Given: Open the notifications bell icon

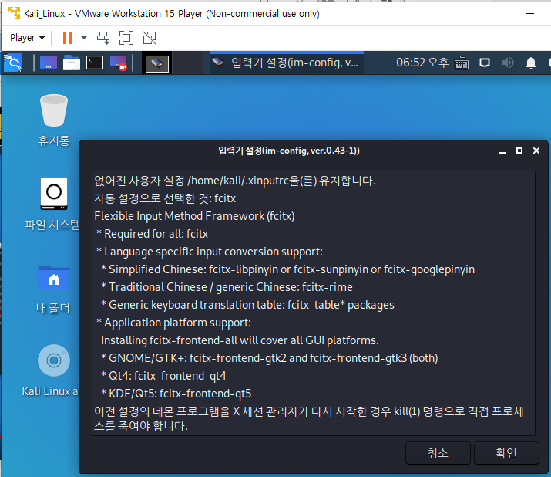Looking at the screenshot, I should 531,63.
